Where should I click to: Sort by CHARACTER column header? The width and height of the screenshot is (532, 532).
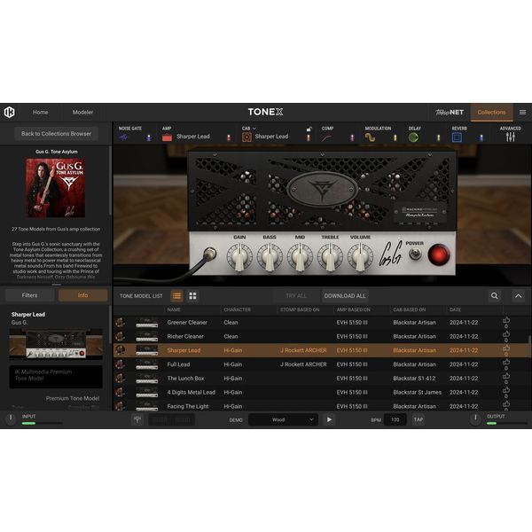coord(237,309)
